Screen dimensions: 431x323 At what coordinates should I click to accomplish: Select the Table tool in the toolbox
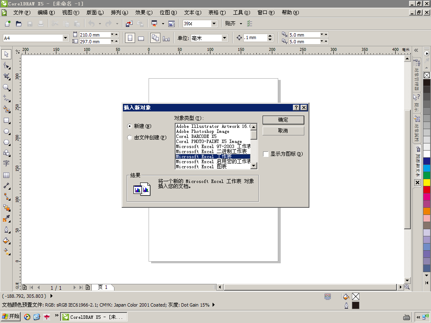pyautogui.click(x=6, y=175)
